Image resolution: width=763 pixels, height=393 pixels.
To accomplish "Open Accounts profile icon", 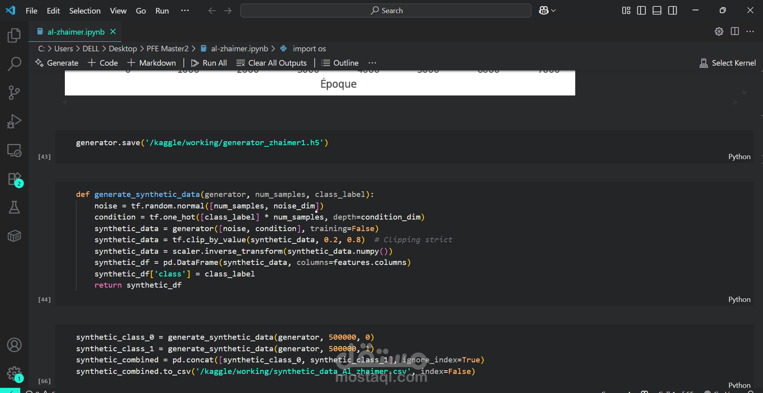I will [14, 345].
